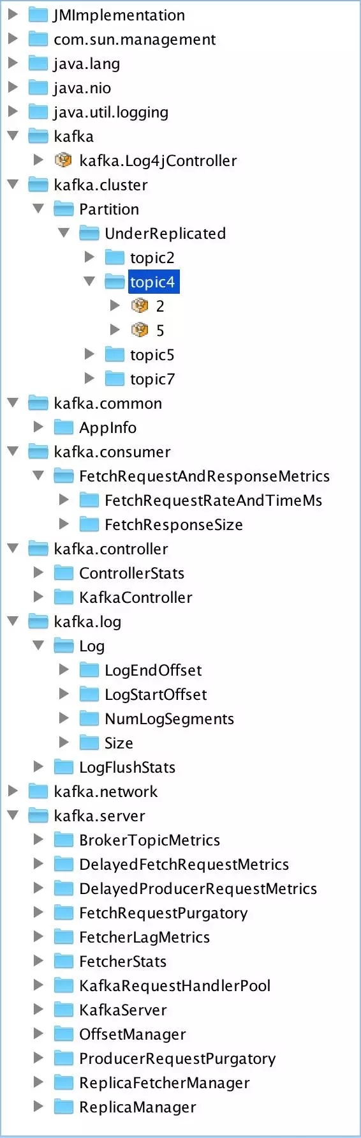Click the JMImplementation folder icon

(x=38, y=15)
